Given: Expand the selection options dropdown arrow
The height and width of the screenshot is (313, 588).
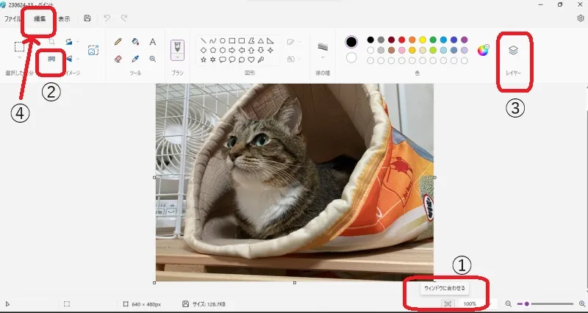Looking at the screenshot, I should coord(20,58).
